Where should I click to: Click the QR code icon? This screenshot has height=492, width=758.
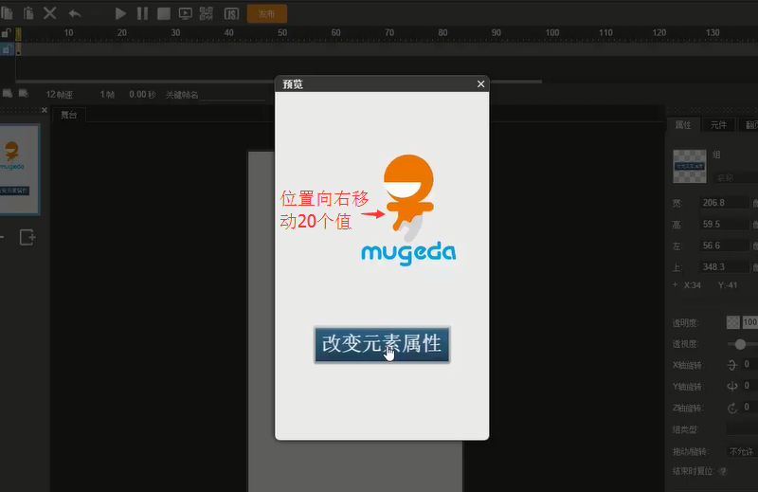207,13
